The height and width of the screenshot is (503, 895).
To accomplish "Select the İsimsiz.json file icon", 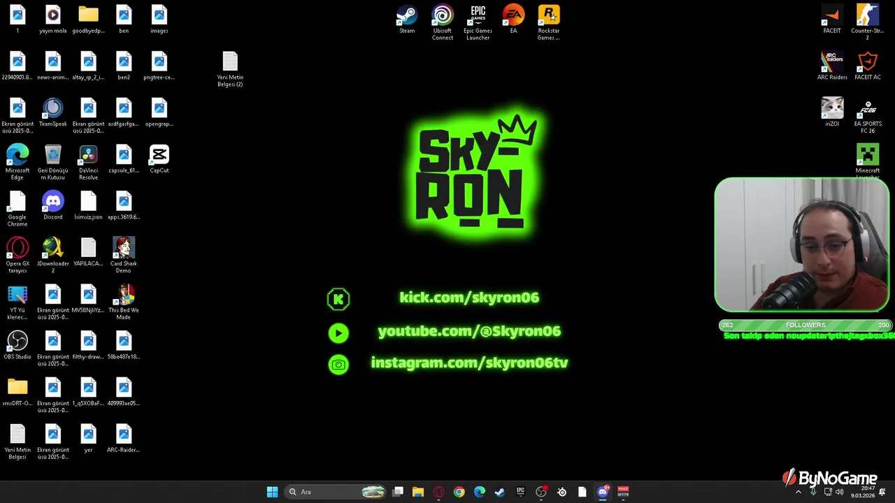I will (x=88, y=206).
